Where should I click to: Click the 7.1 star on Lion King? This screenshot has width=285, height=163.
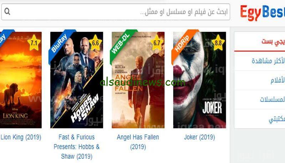(34, 43)
